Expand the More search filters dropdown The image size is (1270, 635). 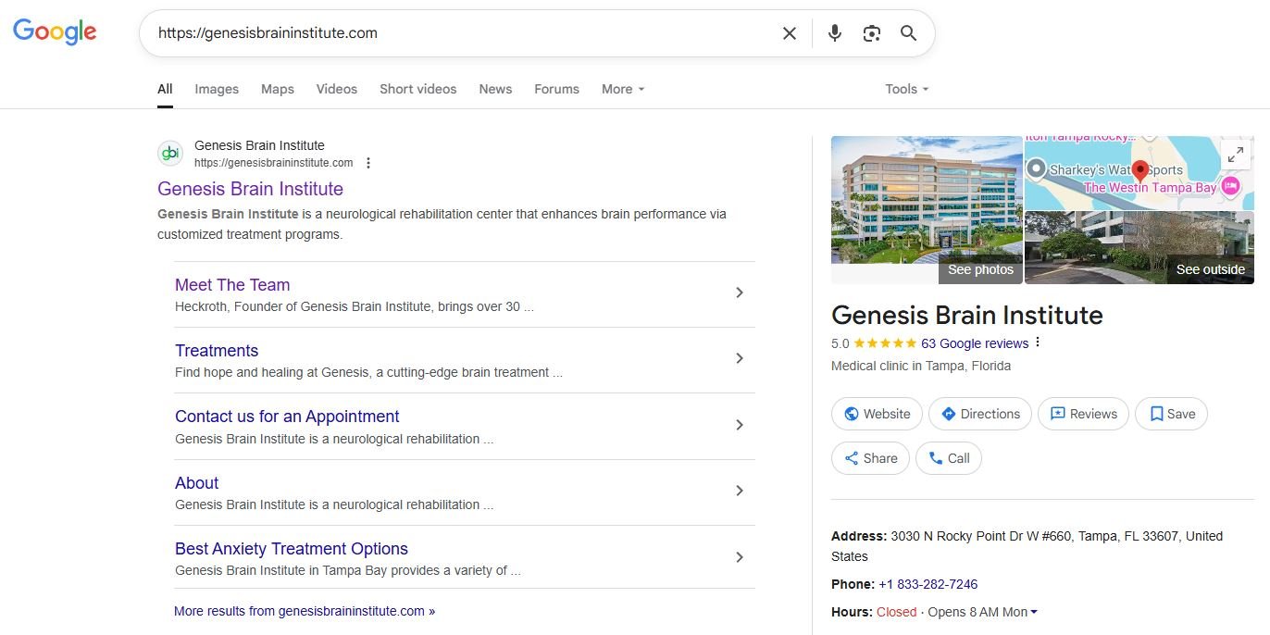(622, 89)
